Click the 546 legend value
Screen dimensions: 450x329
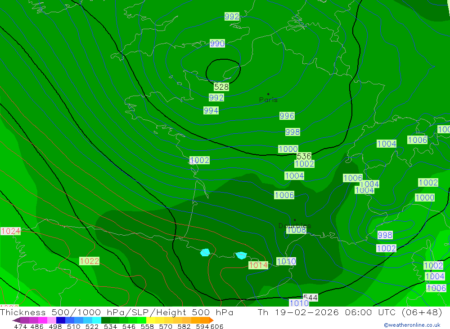129,327
